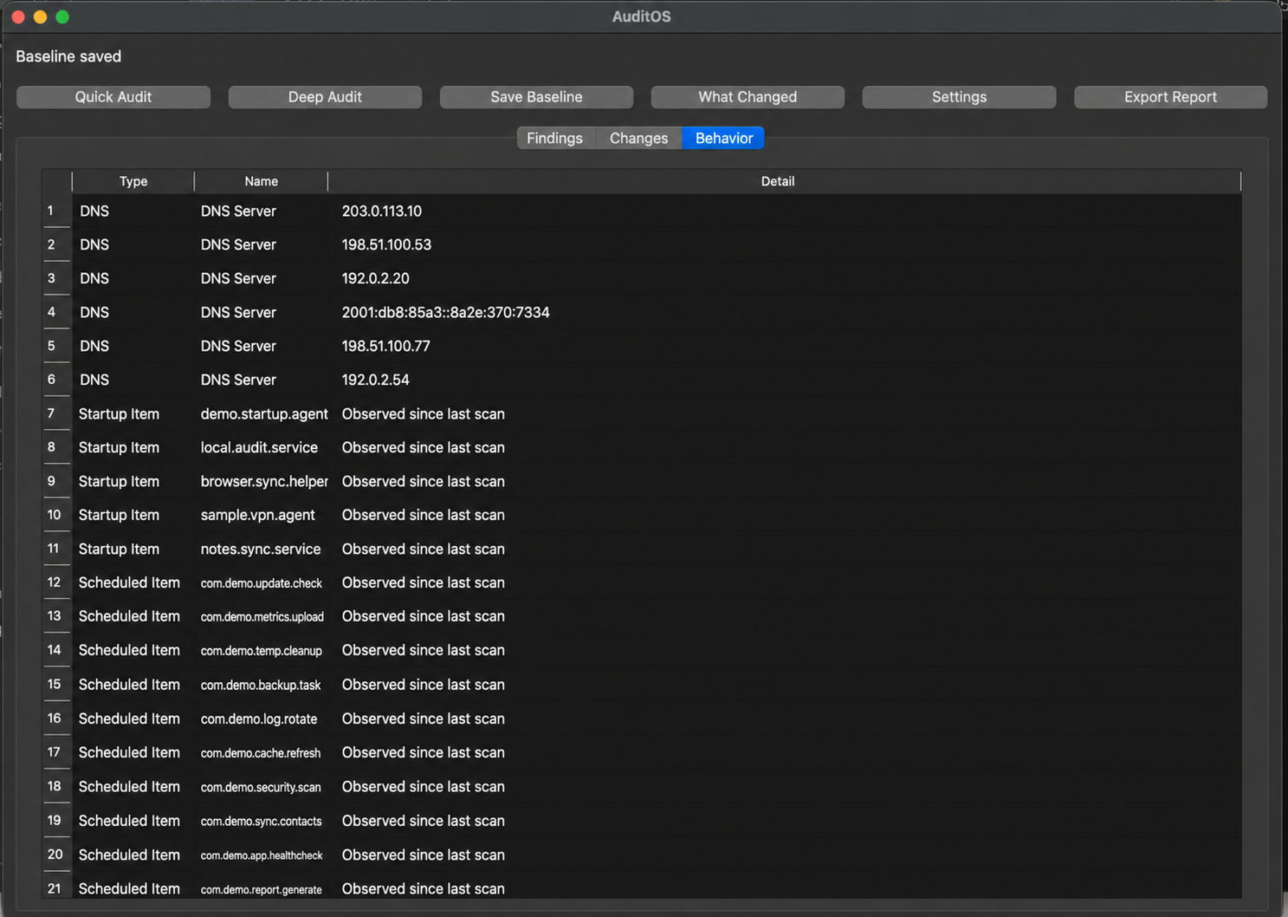The image size is (1288, 917).
Task: Click row number 7 header
Action: [x=56, y=414]
